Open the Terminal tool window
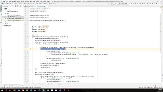This screenshot has height=92, width=163. tap(24, 86)
